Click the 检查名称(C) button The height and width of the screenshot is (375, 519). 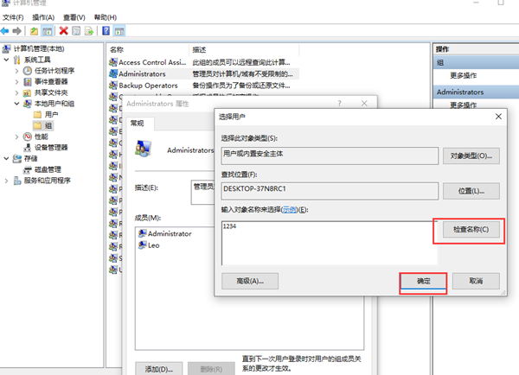(471, 230)
